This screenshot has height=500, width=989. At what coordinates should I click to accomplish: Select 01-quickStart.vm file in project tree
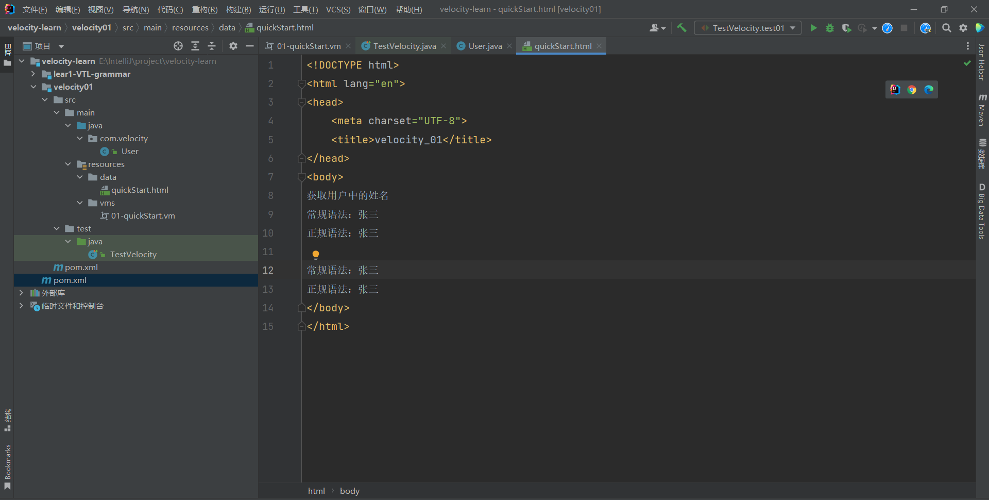coord(143,215)
